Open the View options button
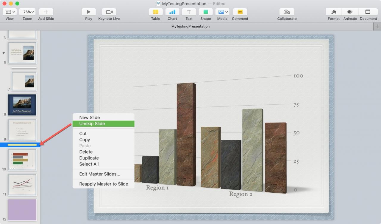381x224 pixels. 10,12
